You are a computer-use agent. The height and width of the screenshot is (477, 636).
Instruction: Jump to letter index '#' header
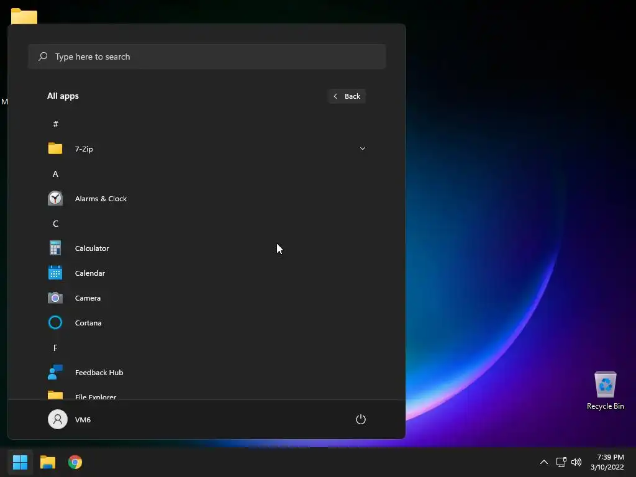[x=55, y=124]
